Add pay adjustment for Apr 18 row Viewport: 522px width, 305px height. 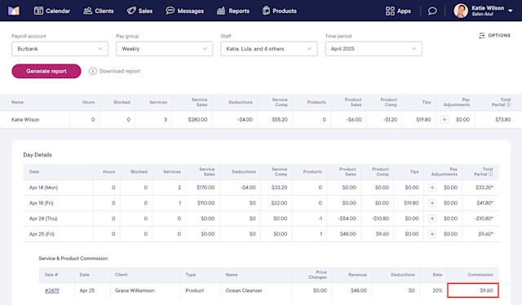432,203
